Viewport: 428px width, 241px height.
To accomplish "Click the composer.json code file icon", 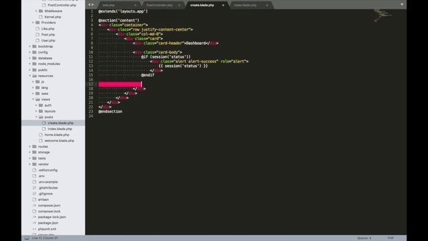I will pyautogui.click(x=34, y=206).
